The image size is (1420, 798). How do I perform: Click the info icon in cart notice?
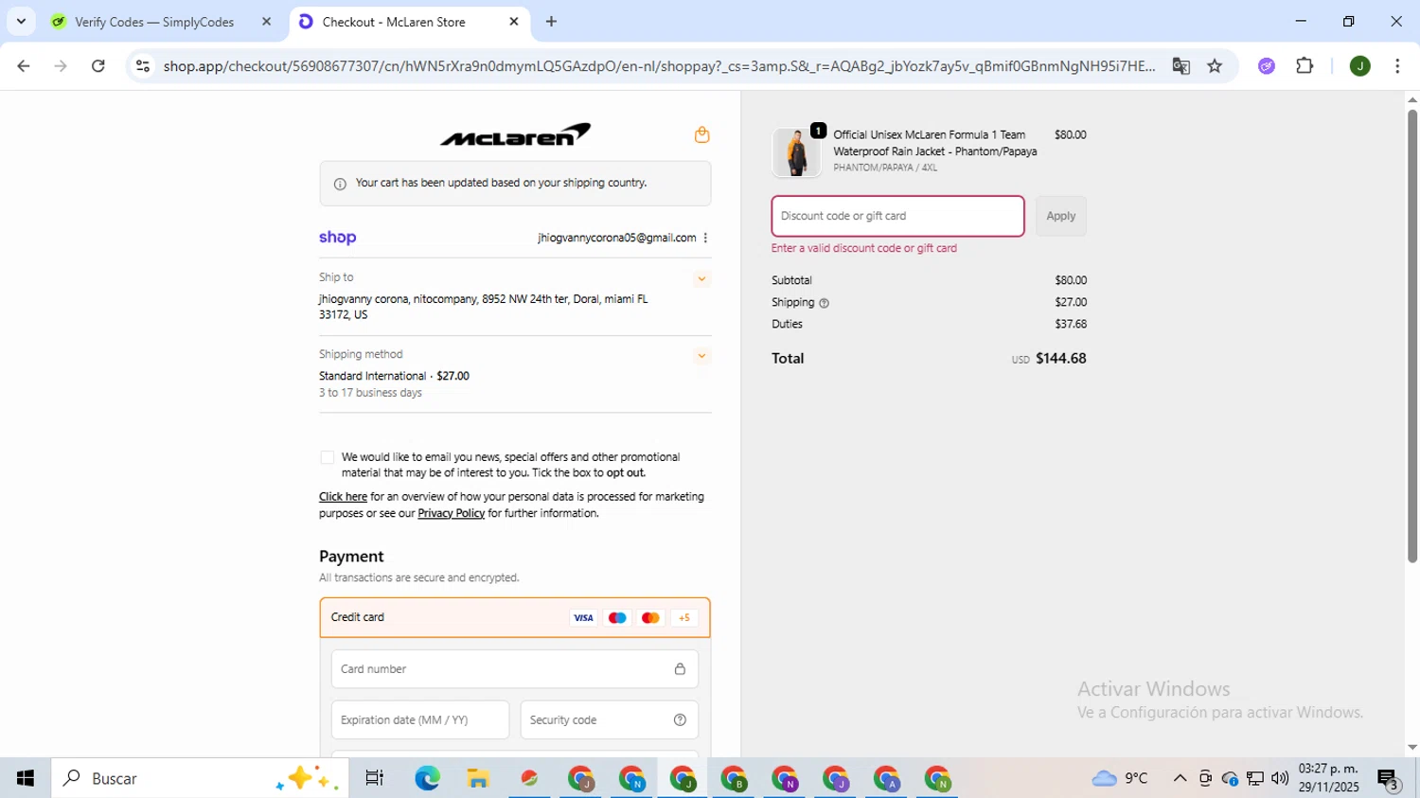coord(340,184)
